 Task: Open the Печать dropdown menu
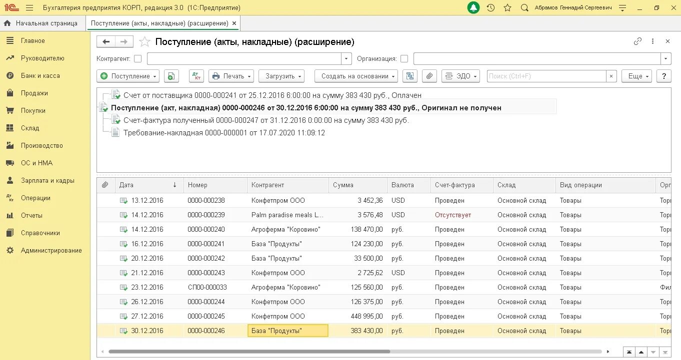point(231,76)
